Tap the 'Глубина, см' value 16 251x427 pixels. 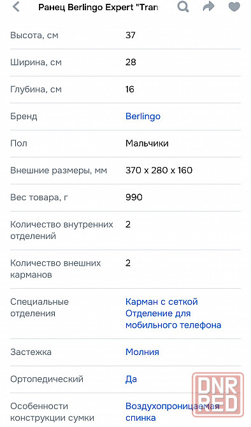130,89
